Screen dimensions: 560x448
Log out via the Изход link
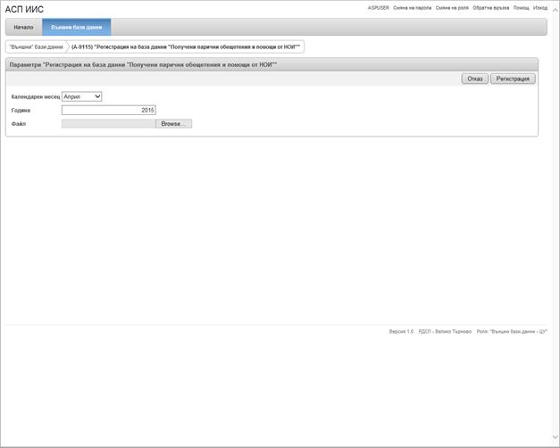pyautogui.click(x=540, y=8)
